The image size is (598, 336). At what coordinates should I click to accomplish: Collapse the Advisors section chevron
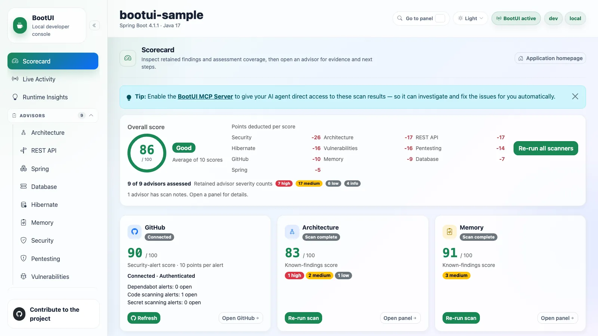click(91, 115)
